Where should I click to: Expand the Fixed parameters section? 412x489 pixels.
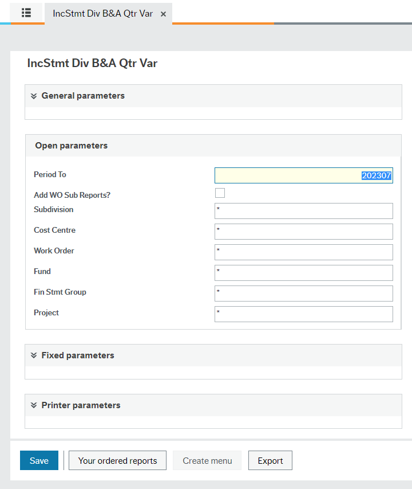pos(78,355)
